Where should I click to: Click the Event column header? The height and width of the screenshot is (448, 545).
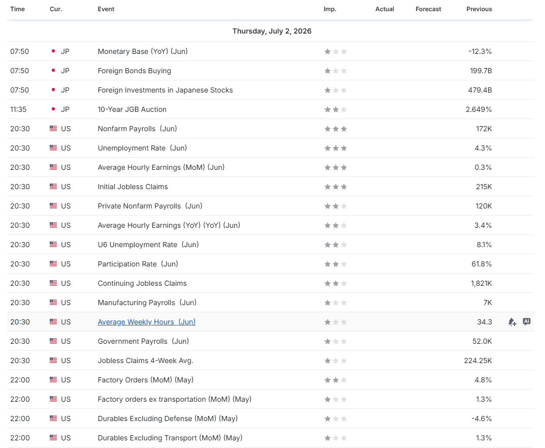[x=106, y=9]
